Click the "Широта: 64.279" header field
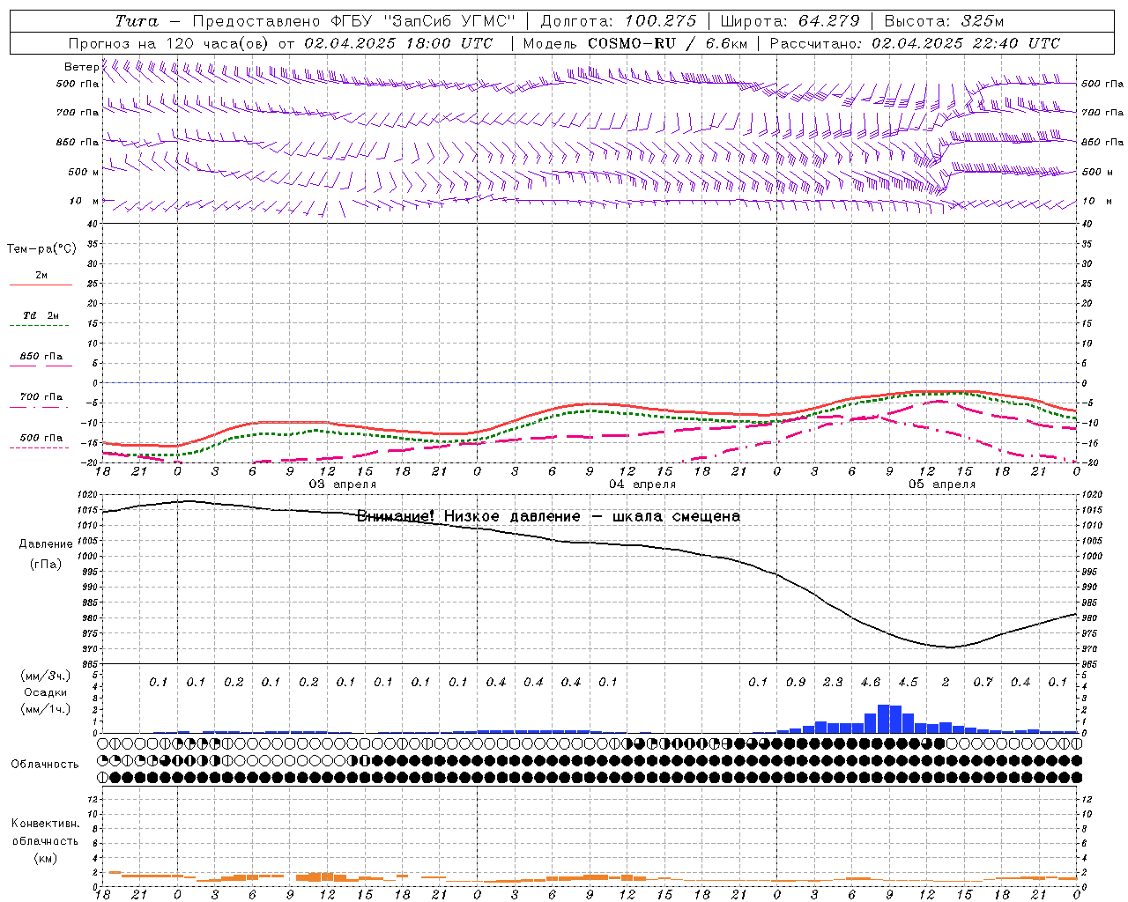The width and height of the screenshot is (1128, 902). [790, 21]
